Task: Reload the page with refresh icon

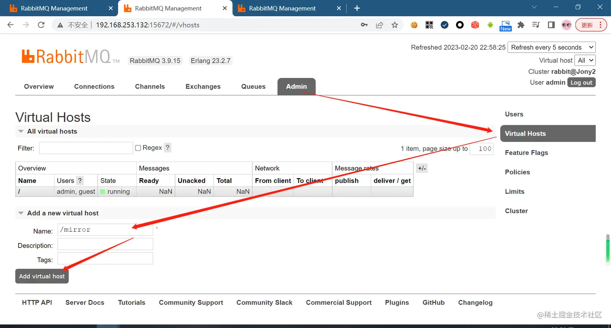Action: pyautogui.click(x=41, y=25)
